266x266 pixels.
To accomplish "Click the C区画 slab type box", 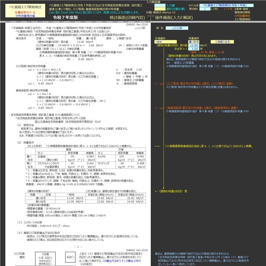I will pyautogui.click(x=45, y=259).
